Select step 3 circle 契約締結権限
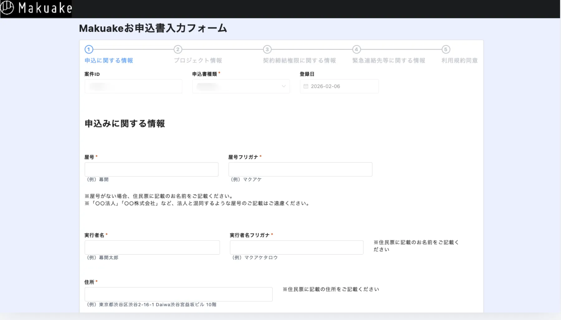This screenshot has width=561, height=320. 267,49
